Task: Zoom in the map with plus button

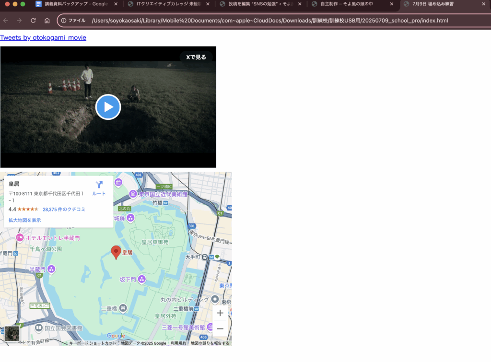Action: 220,313
